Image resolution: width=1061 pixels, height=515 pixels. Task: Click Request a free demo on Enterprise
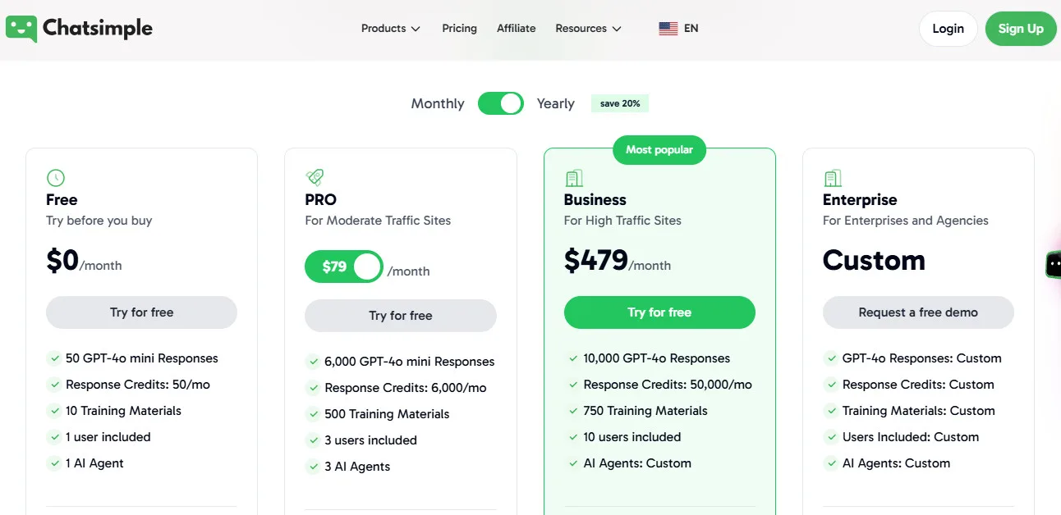click(x=917, y=312)
